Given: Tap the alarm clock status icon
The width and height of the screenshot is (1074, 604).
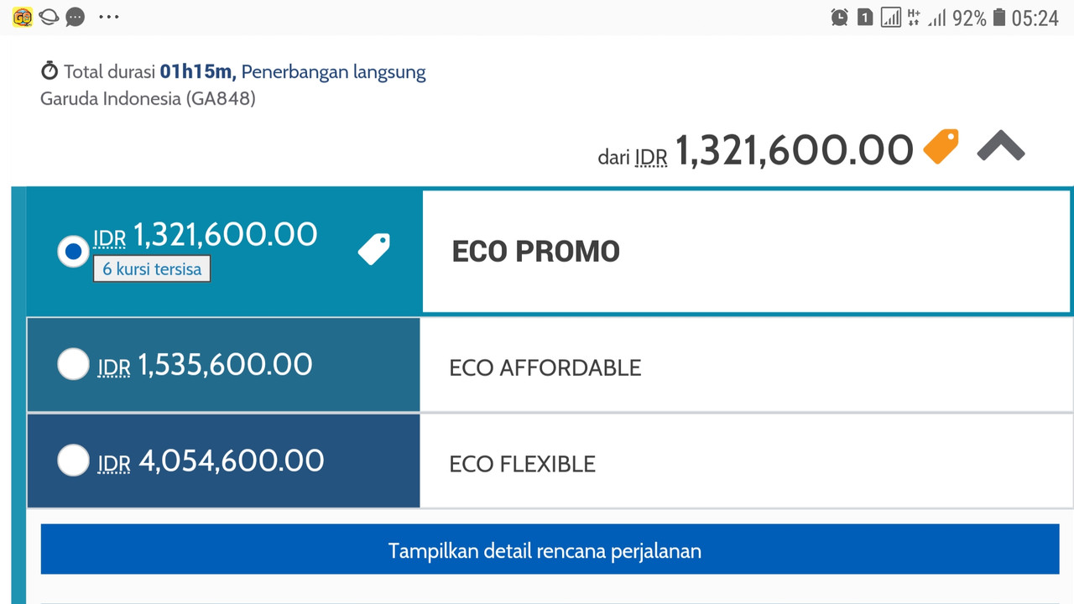Looking at the screenshot, I should (839, 17).
